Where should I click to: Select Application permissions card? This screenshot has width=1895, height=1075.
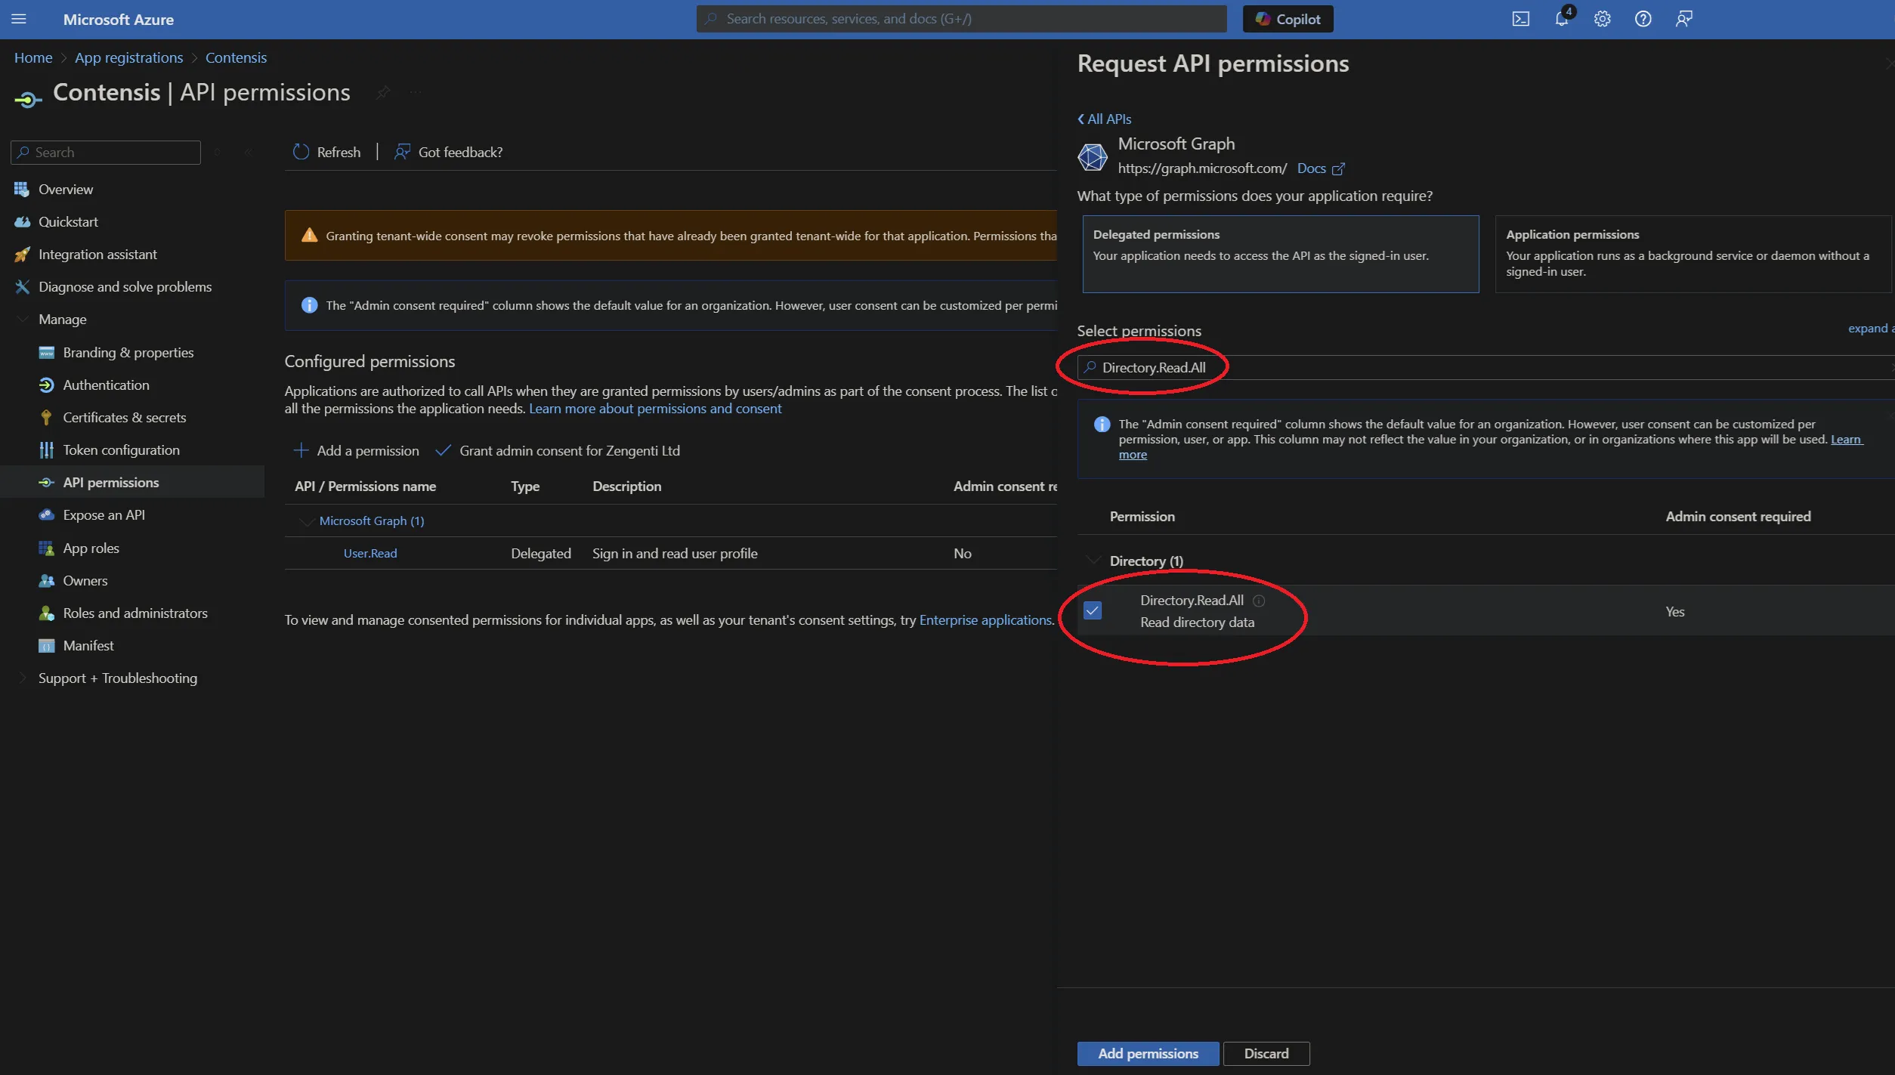pyautogui.click(x=1693, y=254)
